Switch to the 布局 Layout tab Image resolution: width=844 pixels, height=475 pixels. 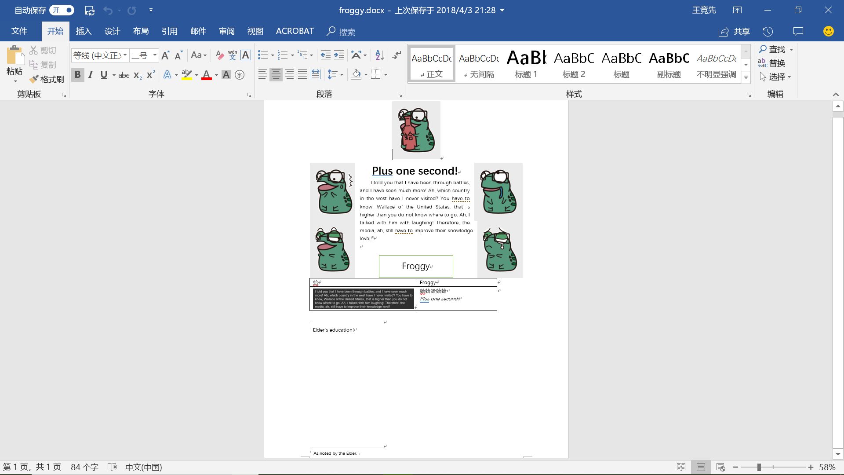141,31
